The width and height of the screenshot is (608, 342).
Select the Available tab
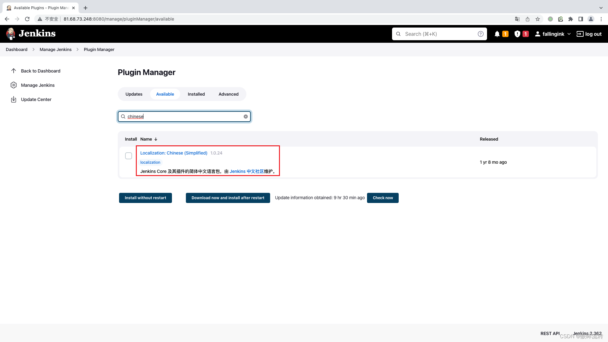(165, 94)
